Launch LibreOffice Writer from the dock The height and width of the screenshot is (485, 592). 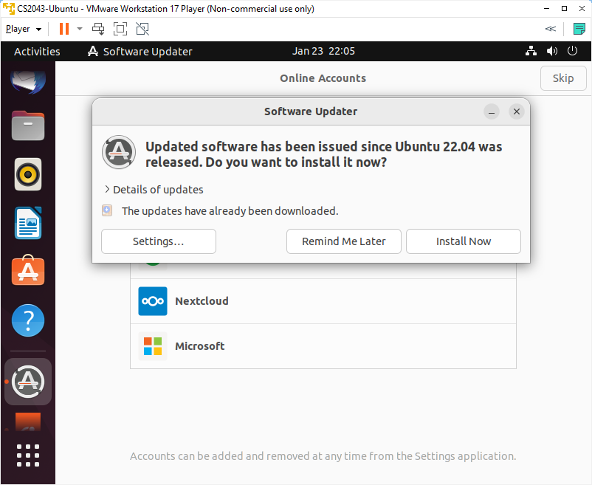tap(28, 223)
